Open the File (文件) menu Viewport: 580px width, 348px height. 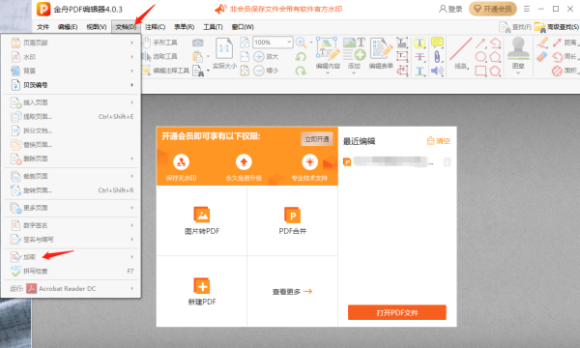(x=43, y=27)
